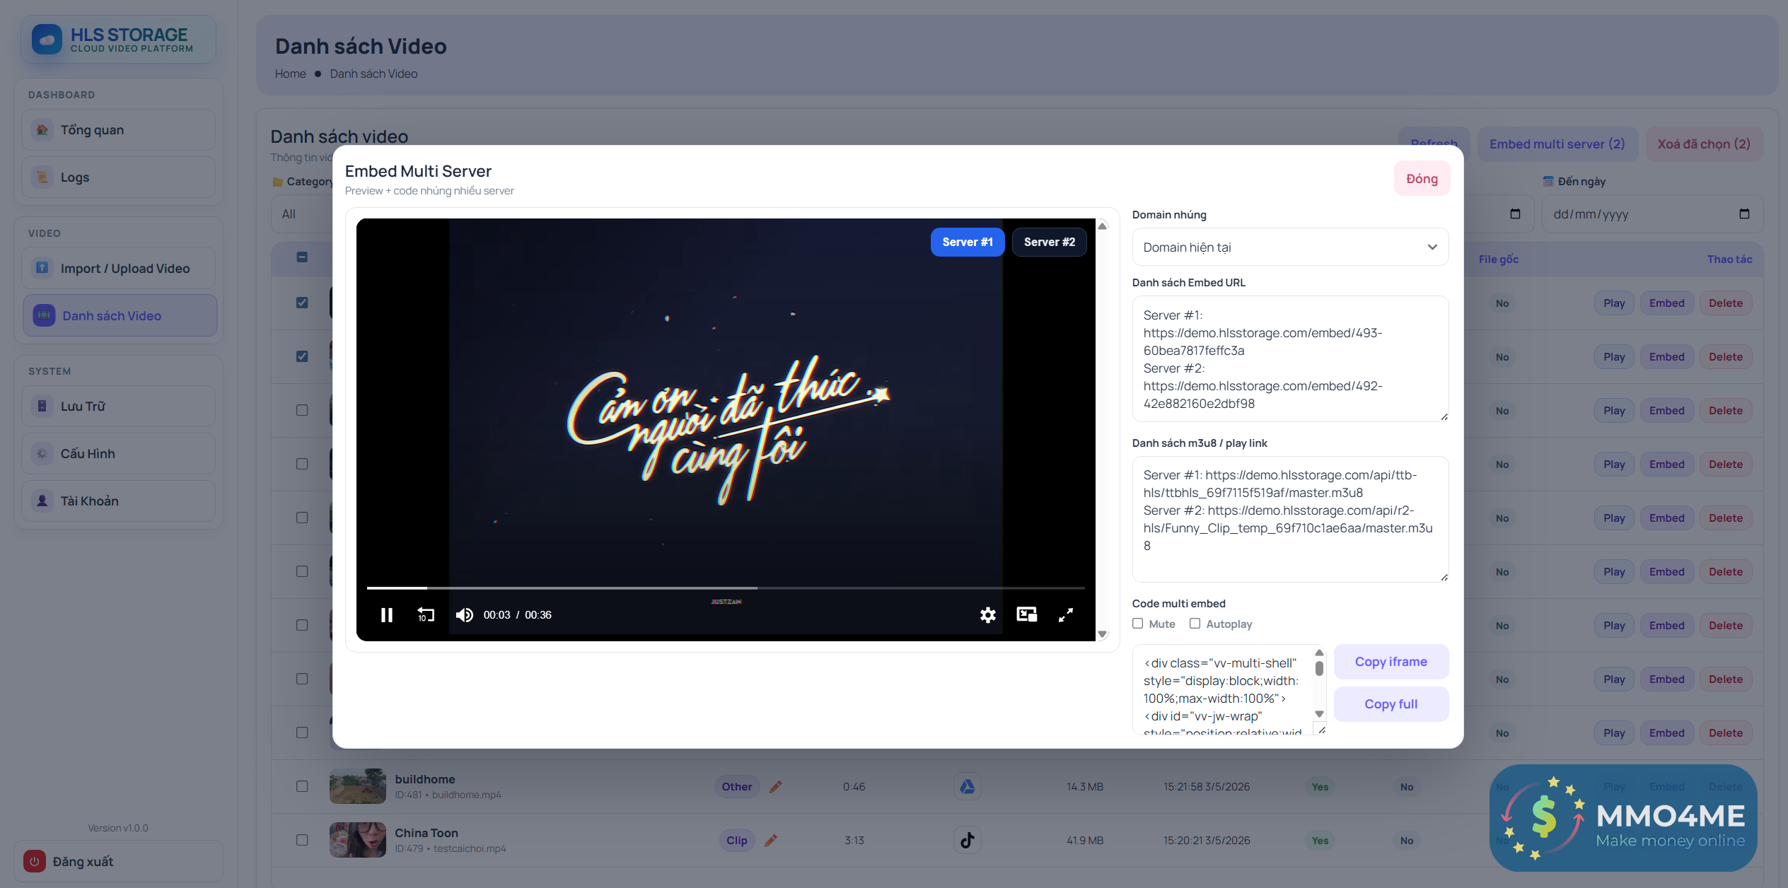This screenshot has height=888, width=1788.
Task: Enable the Autoplay checkbox
Action: [1195, 624]
